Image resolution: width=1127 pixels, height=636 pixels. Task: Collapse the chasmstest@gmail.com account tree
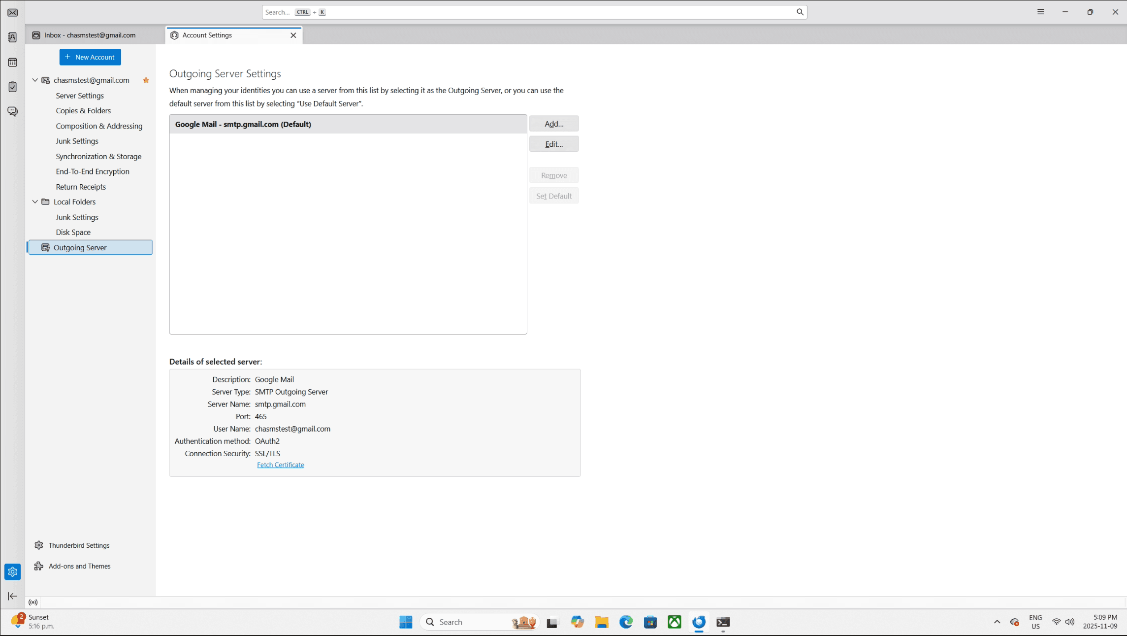pyautogui.click(x=35, y=80)
